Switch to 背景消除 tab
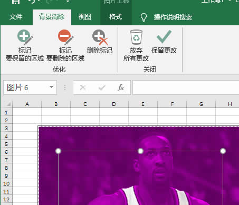239x205 pixels. (x=52, y=17)
